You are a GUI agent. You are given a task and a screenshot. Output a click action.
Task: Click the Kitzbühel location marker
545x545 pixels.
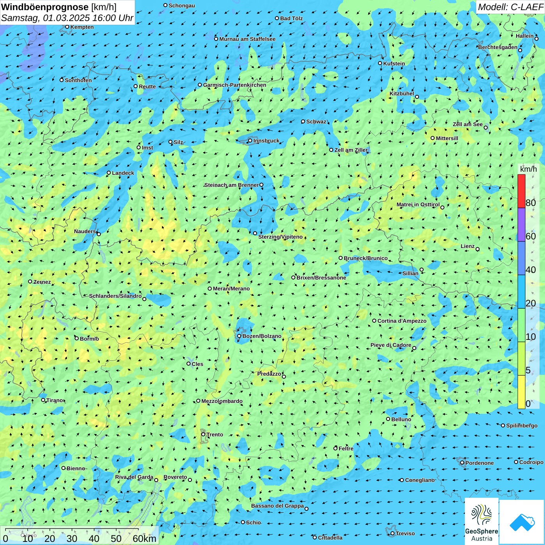coord(417,97)
